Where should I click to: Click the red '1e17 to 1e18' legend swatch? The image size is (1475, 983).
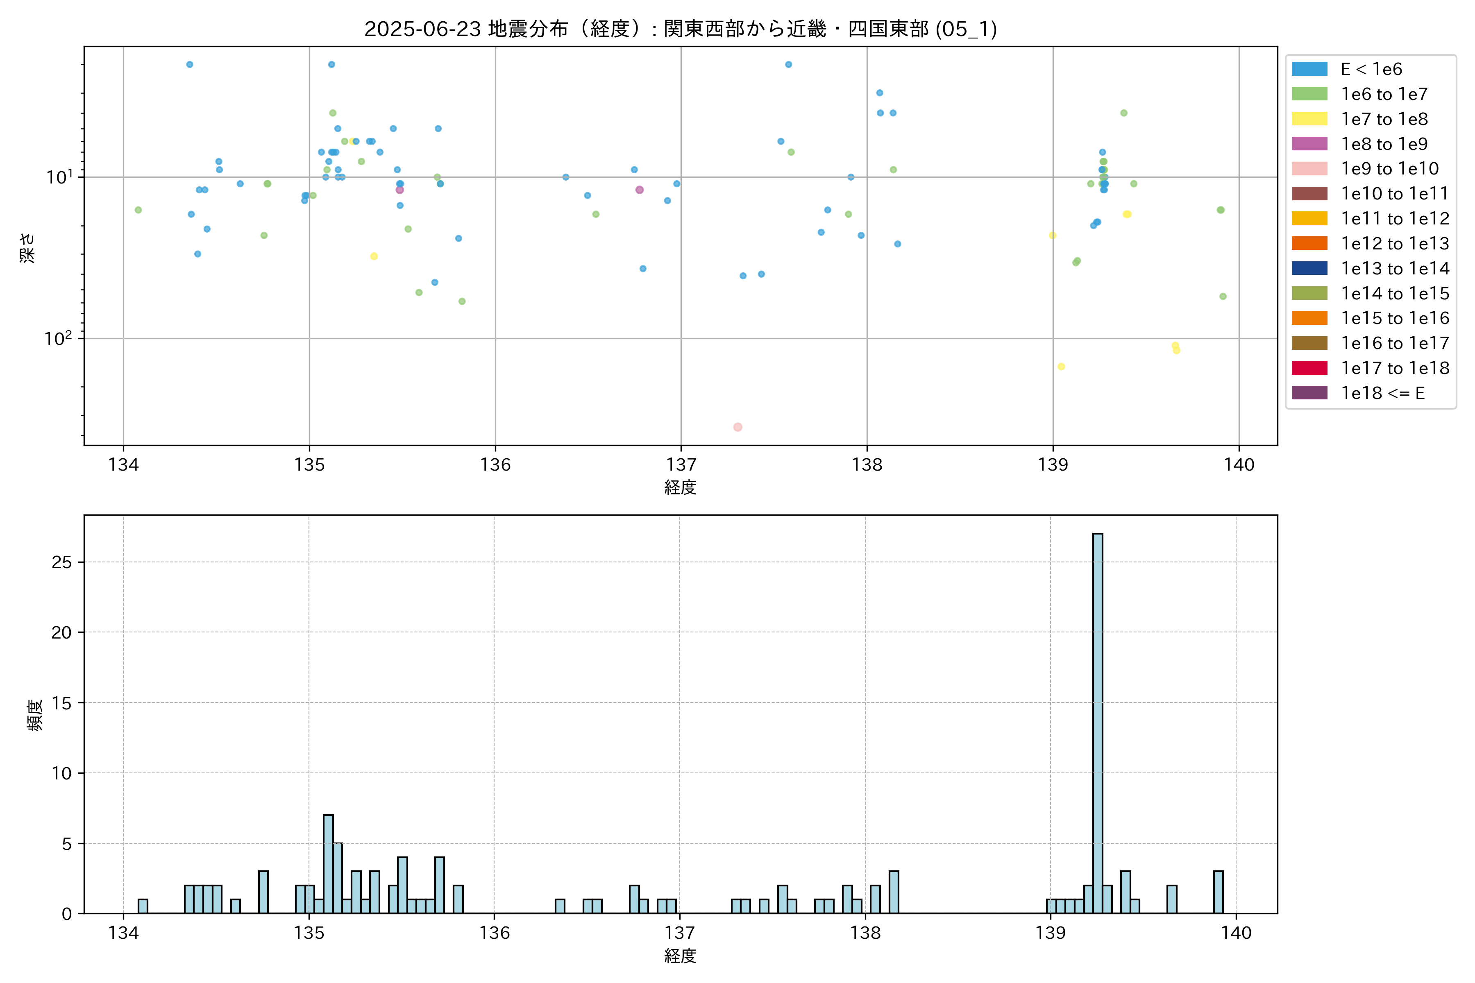pyautogui.click(x=1309, y=368)
